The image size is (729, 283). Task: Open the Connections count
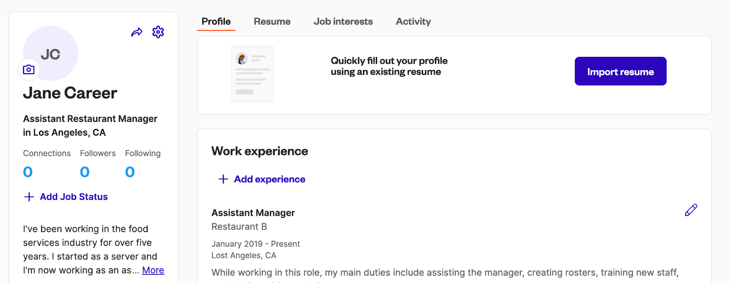tap(28, 172)
